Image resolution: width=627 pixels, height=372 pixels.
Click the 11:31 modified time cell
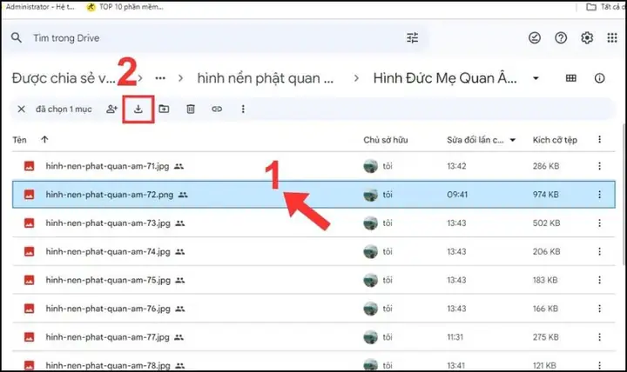455,337
